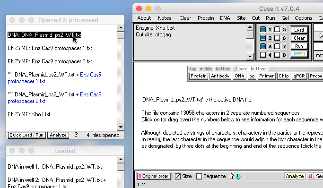The height and width of the screenshot is (188, 323).
Task: Open the About menu
Action: [144, 18]
